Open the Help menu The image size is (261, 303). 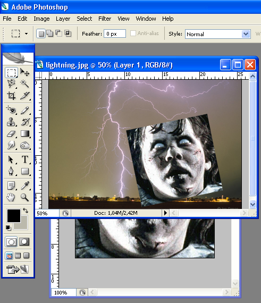167,19
